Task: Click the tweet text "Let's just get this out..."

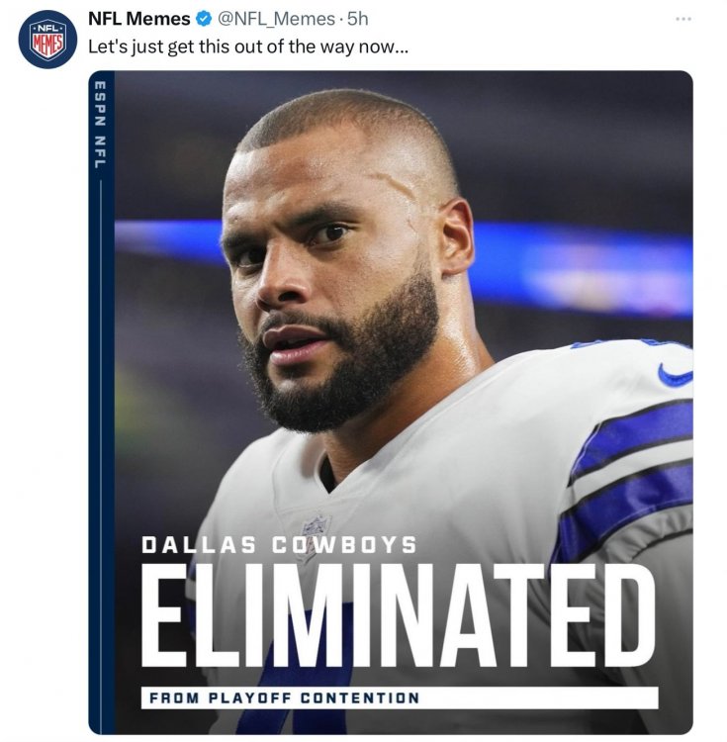Action: 247,46
